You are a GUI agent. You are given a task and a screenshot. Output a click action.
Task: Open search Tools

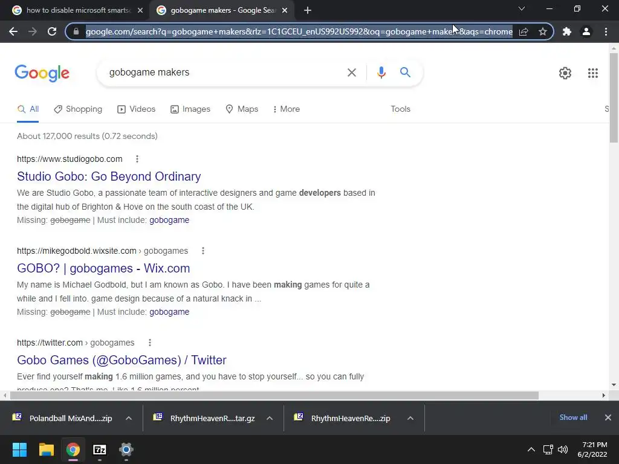(400, 109)
